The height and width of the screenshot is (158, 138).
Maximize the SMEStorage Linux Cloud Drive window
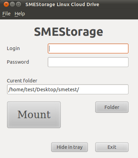(18, 4)
